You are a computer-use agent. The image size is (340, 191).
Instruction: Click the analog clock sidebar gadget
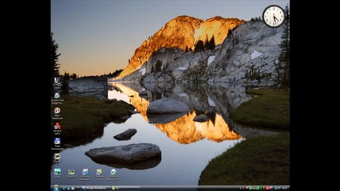coord(274,16)
